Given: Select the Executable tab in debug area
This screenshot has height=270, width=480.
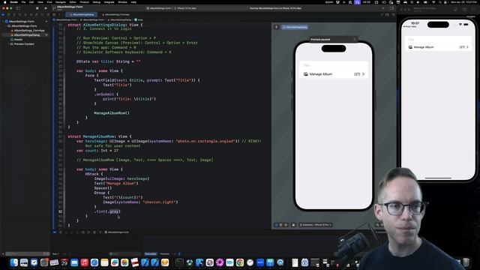Looking at the screenshot, I should tap(150, 253).
